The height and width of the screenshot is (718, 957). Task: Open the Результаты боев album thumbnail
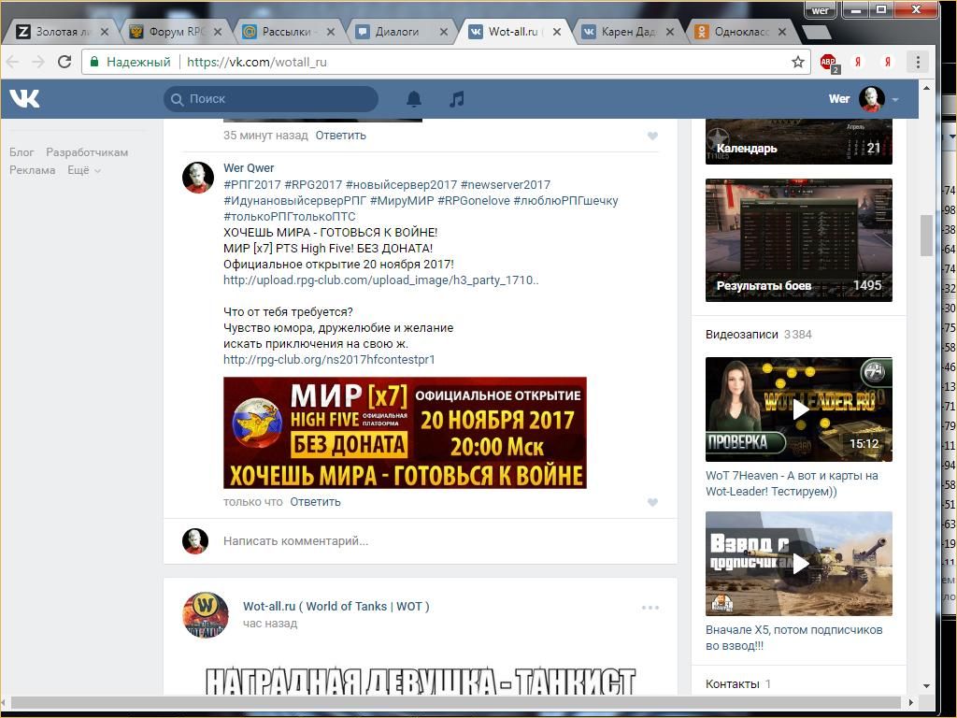(x=799, y=240)
